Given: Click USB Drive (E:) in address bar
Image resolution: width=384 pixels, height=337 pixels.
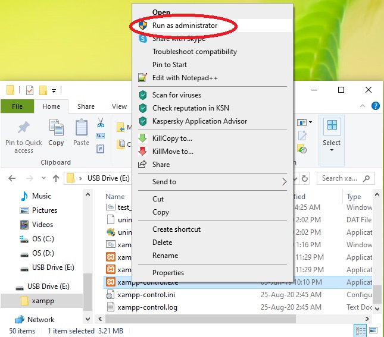Looking at the screenshot, I should coord(108,178).
